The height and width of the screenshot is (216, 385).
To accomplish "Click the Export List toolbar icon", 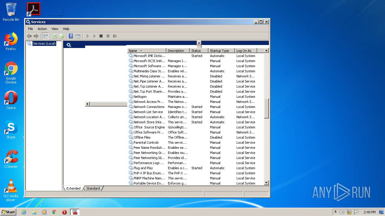I will pos(62,36).
